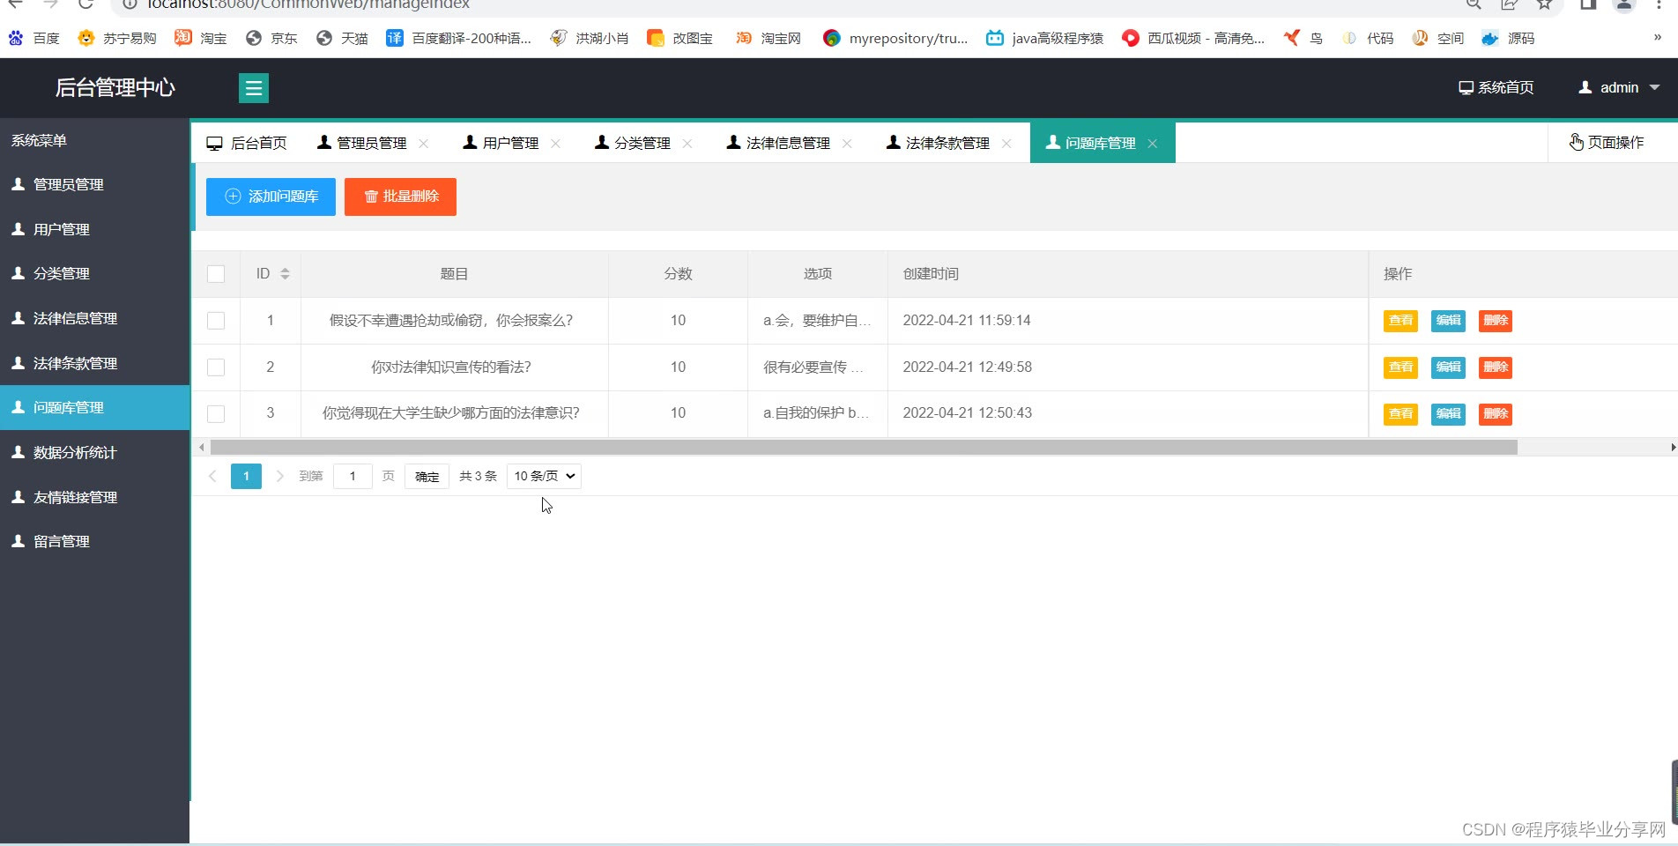Click the horizontal table scrollbar

864,448
